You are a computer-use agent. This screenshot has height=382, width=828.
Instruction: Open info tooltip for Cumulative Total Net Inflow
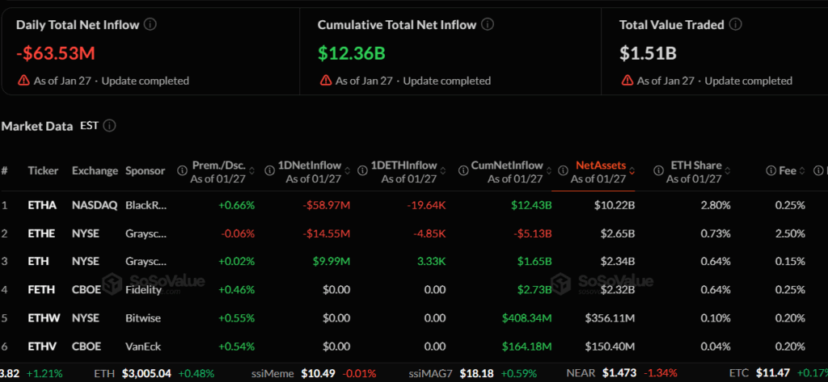pyautogui.click(x=489, y=24)
